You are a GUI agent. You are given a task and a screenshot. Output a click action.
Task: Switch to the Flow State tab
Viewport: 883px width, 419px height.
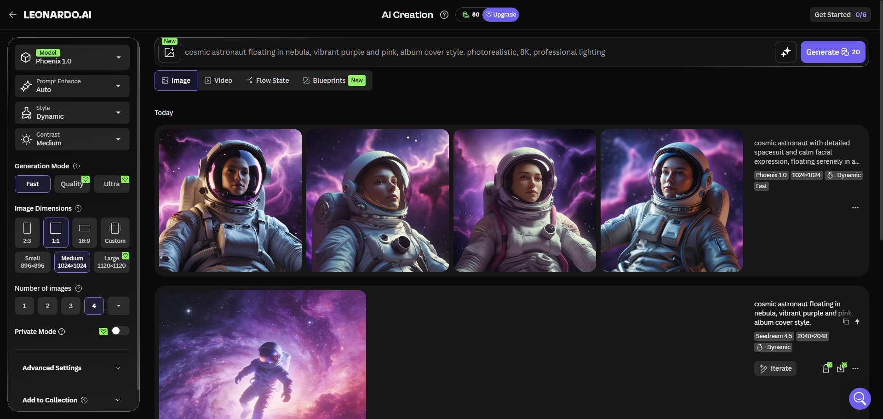pos(268,80)
